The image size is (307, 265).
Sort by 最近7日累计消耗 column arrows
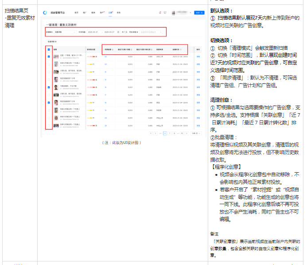pos(132,49)
